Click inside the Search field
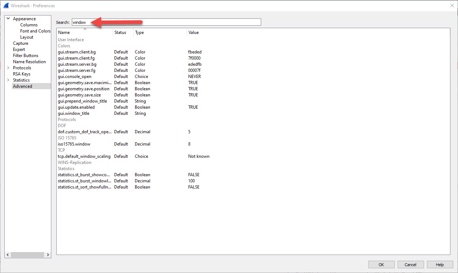458x273 pixels. pyautogui.click(x=166, y=22)
